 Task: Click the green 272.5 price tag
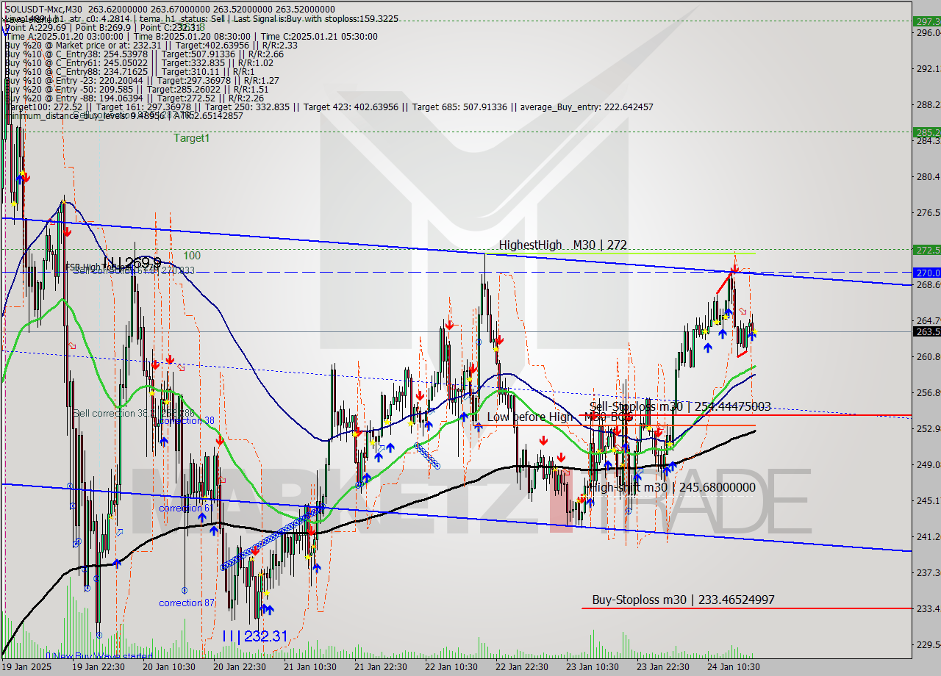pyautogui.click(x=927, y=249)
